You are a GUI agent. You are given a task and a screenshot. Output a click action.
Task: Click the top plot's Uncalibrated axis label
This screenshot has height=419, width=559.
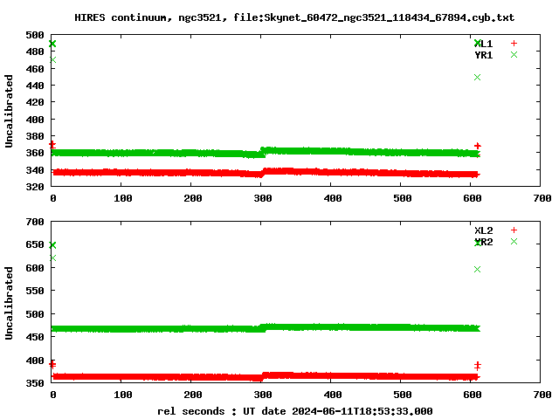point(9,111)
